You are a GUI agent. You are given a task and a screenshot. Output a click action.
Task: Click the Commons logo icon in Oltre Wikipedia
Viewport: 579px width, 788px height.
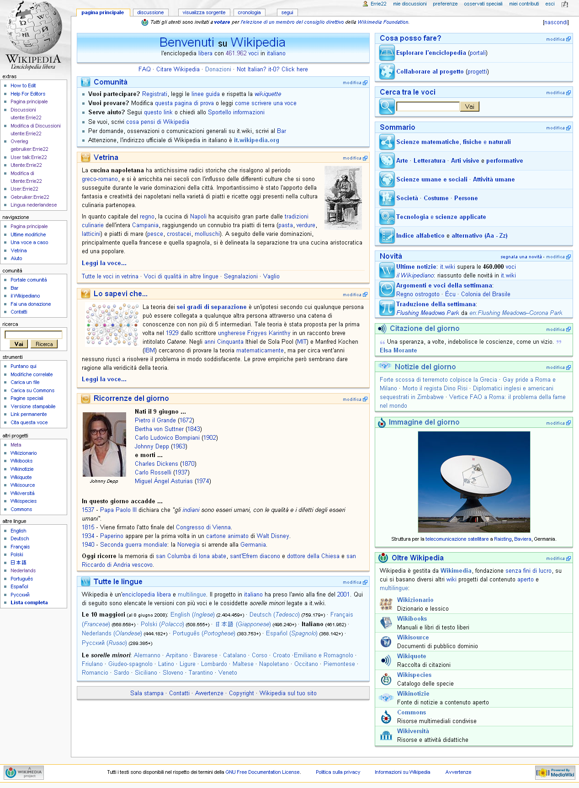click(386, 717)
